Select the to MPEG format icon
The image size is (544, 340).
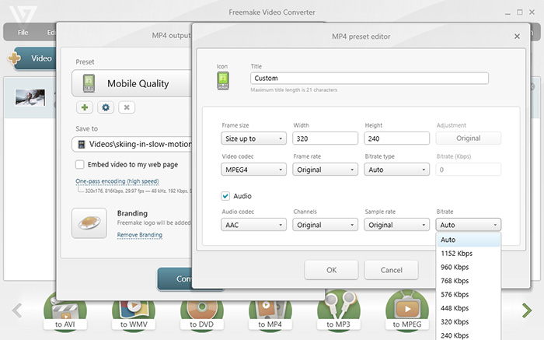click(x=407, y=311)
